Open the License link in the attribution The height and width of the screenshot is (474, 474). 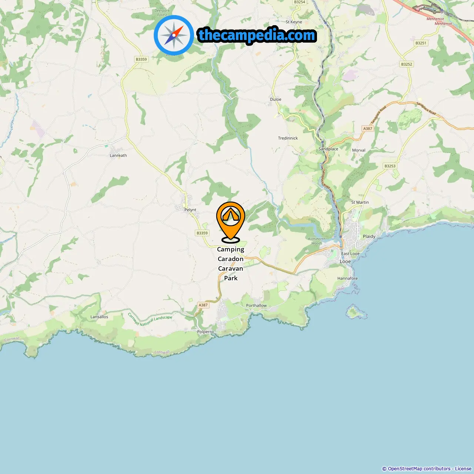click(x=463, y=468)
